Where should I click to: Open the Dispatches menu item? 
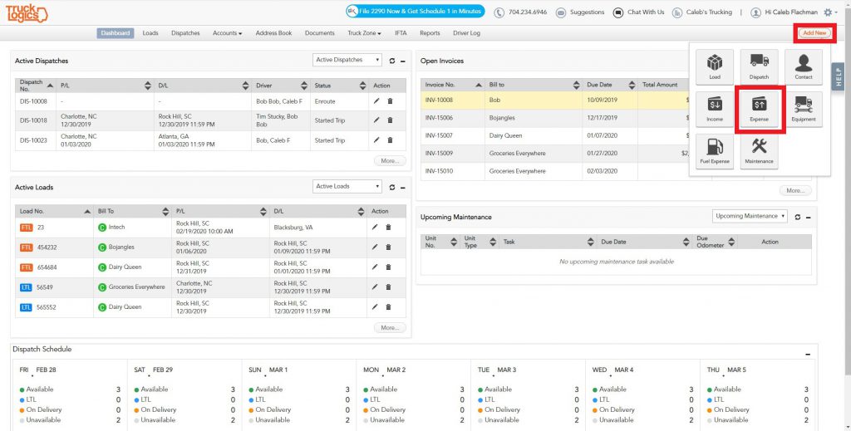click(185, 33)
